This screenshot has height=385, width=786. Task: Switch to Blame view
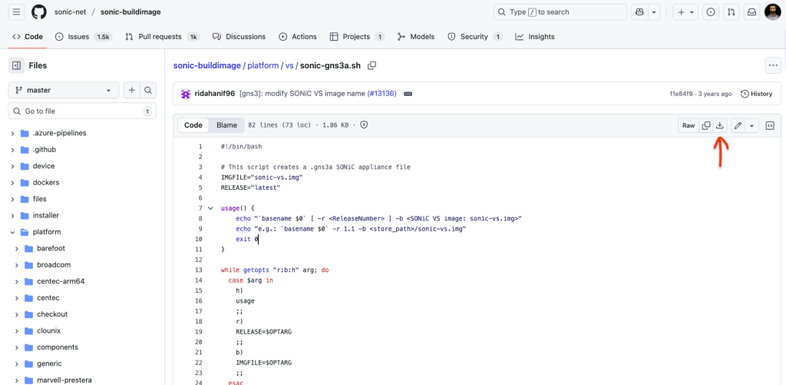pos(226,125)
